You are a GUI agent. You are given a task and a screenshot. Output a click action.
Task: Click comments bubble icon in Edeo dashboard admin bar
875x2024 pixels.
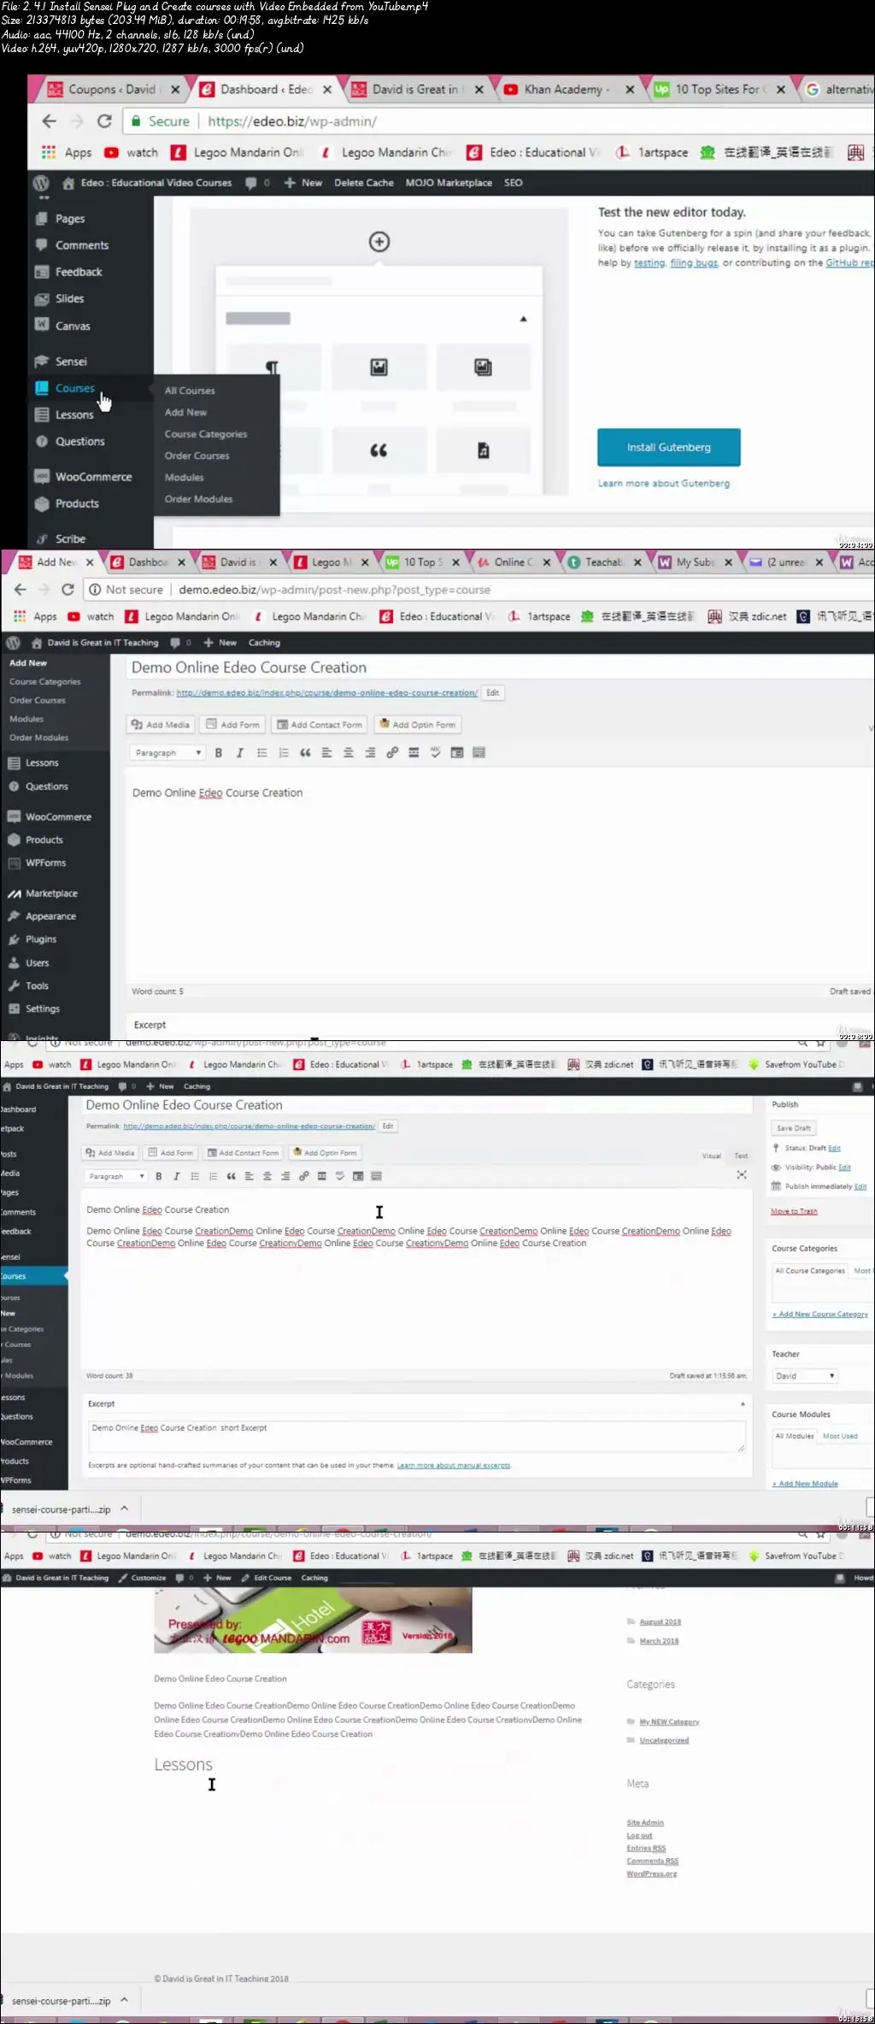(251, 183)
